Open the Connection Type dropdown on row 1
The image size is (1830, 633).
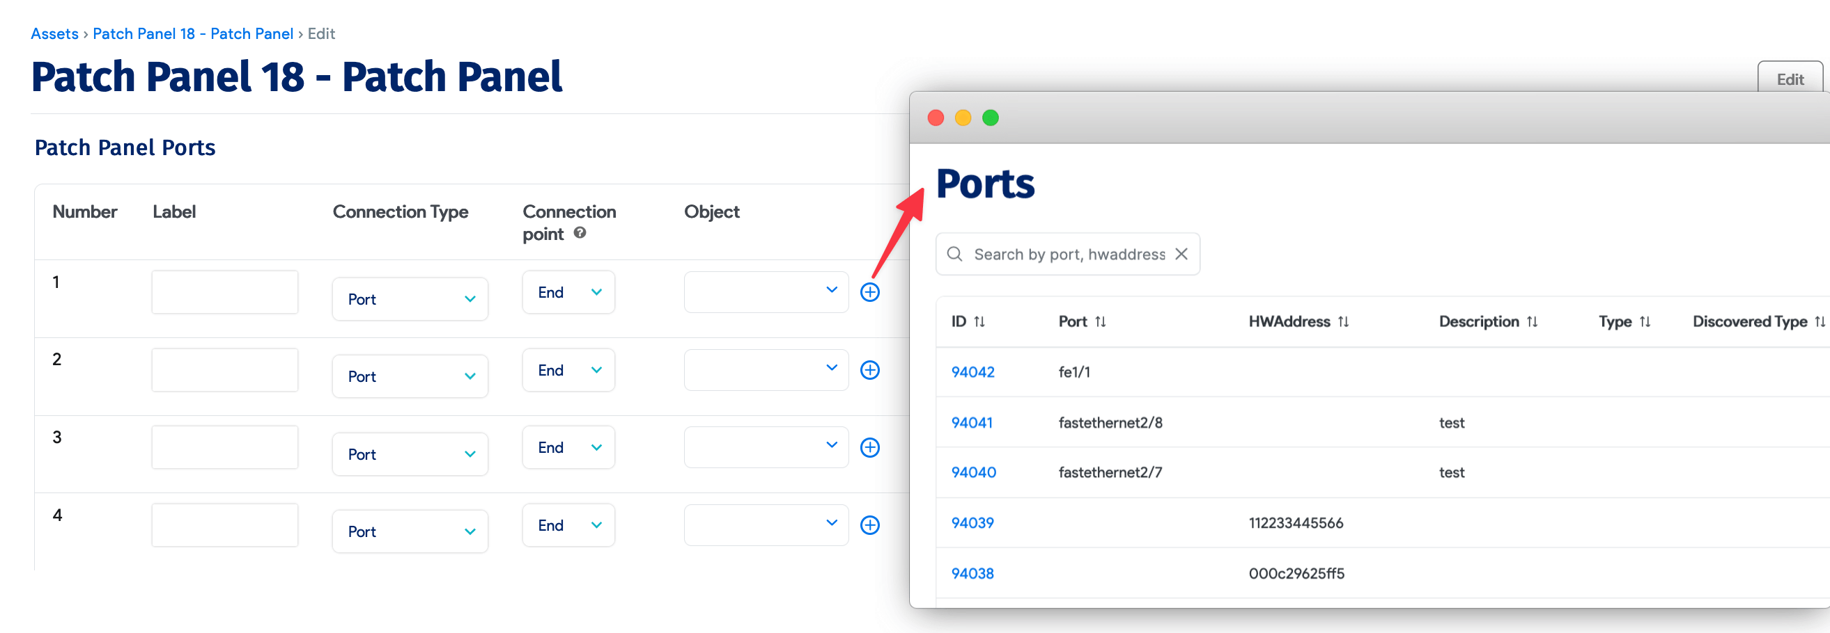410,298
